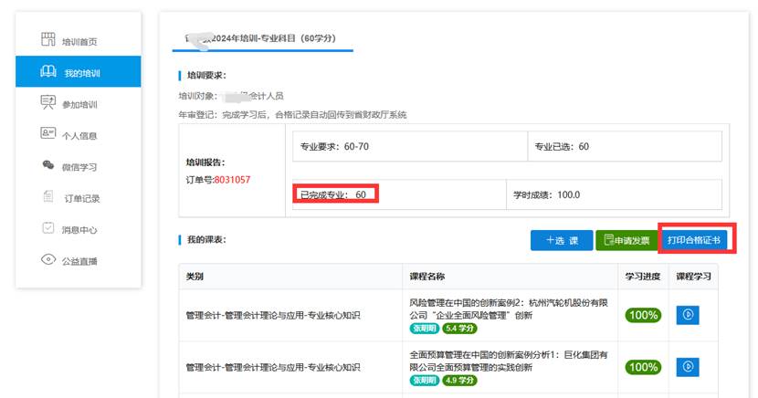Click the 培训首页 sidebar icon
The image size is (758, 398).
[48, 40]
